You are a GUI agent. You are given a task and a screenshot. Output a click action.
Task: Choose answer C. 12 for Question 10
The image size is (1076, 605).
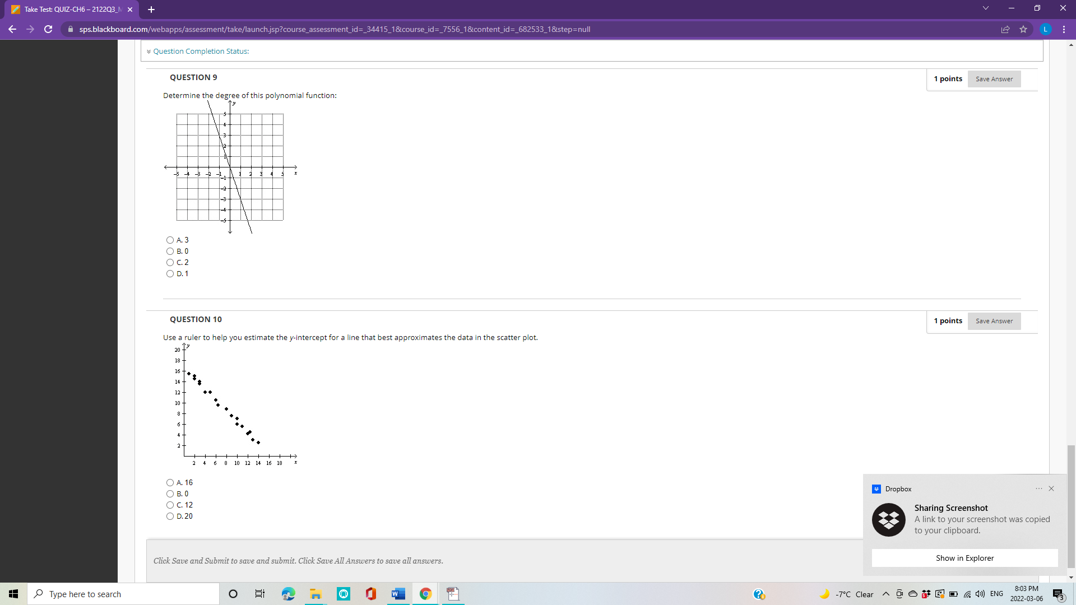[x=170, y=505]
